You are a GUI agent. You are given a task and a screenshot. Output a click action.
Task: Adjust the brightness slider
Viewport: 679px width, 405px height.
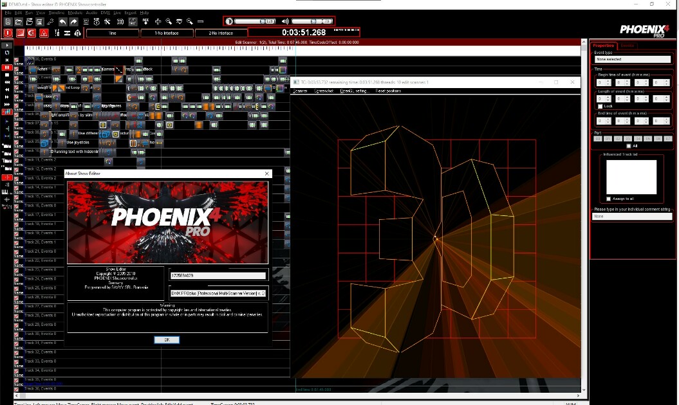(255, 21)
